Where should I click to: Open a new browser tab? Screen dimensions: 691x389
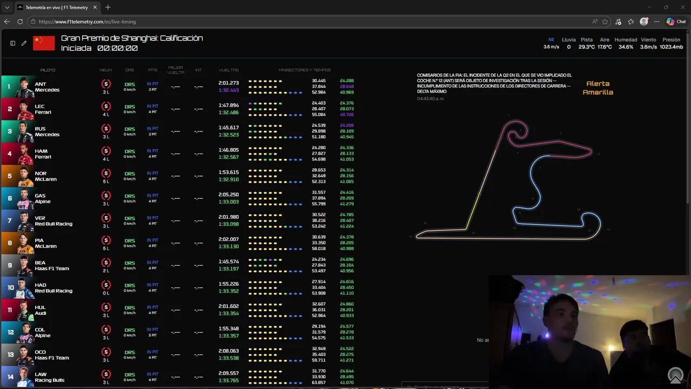click(108, 8)
